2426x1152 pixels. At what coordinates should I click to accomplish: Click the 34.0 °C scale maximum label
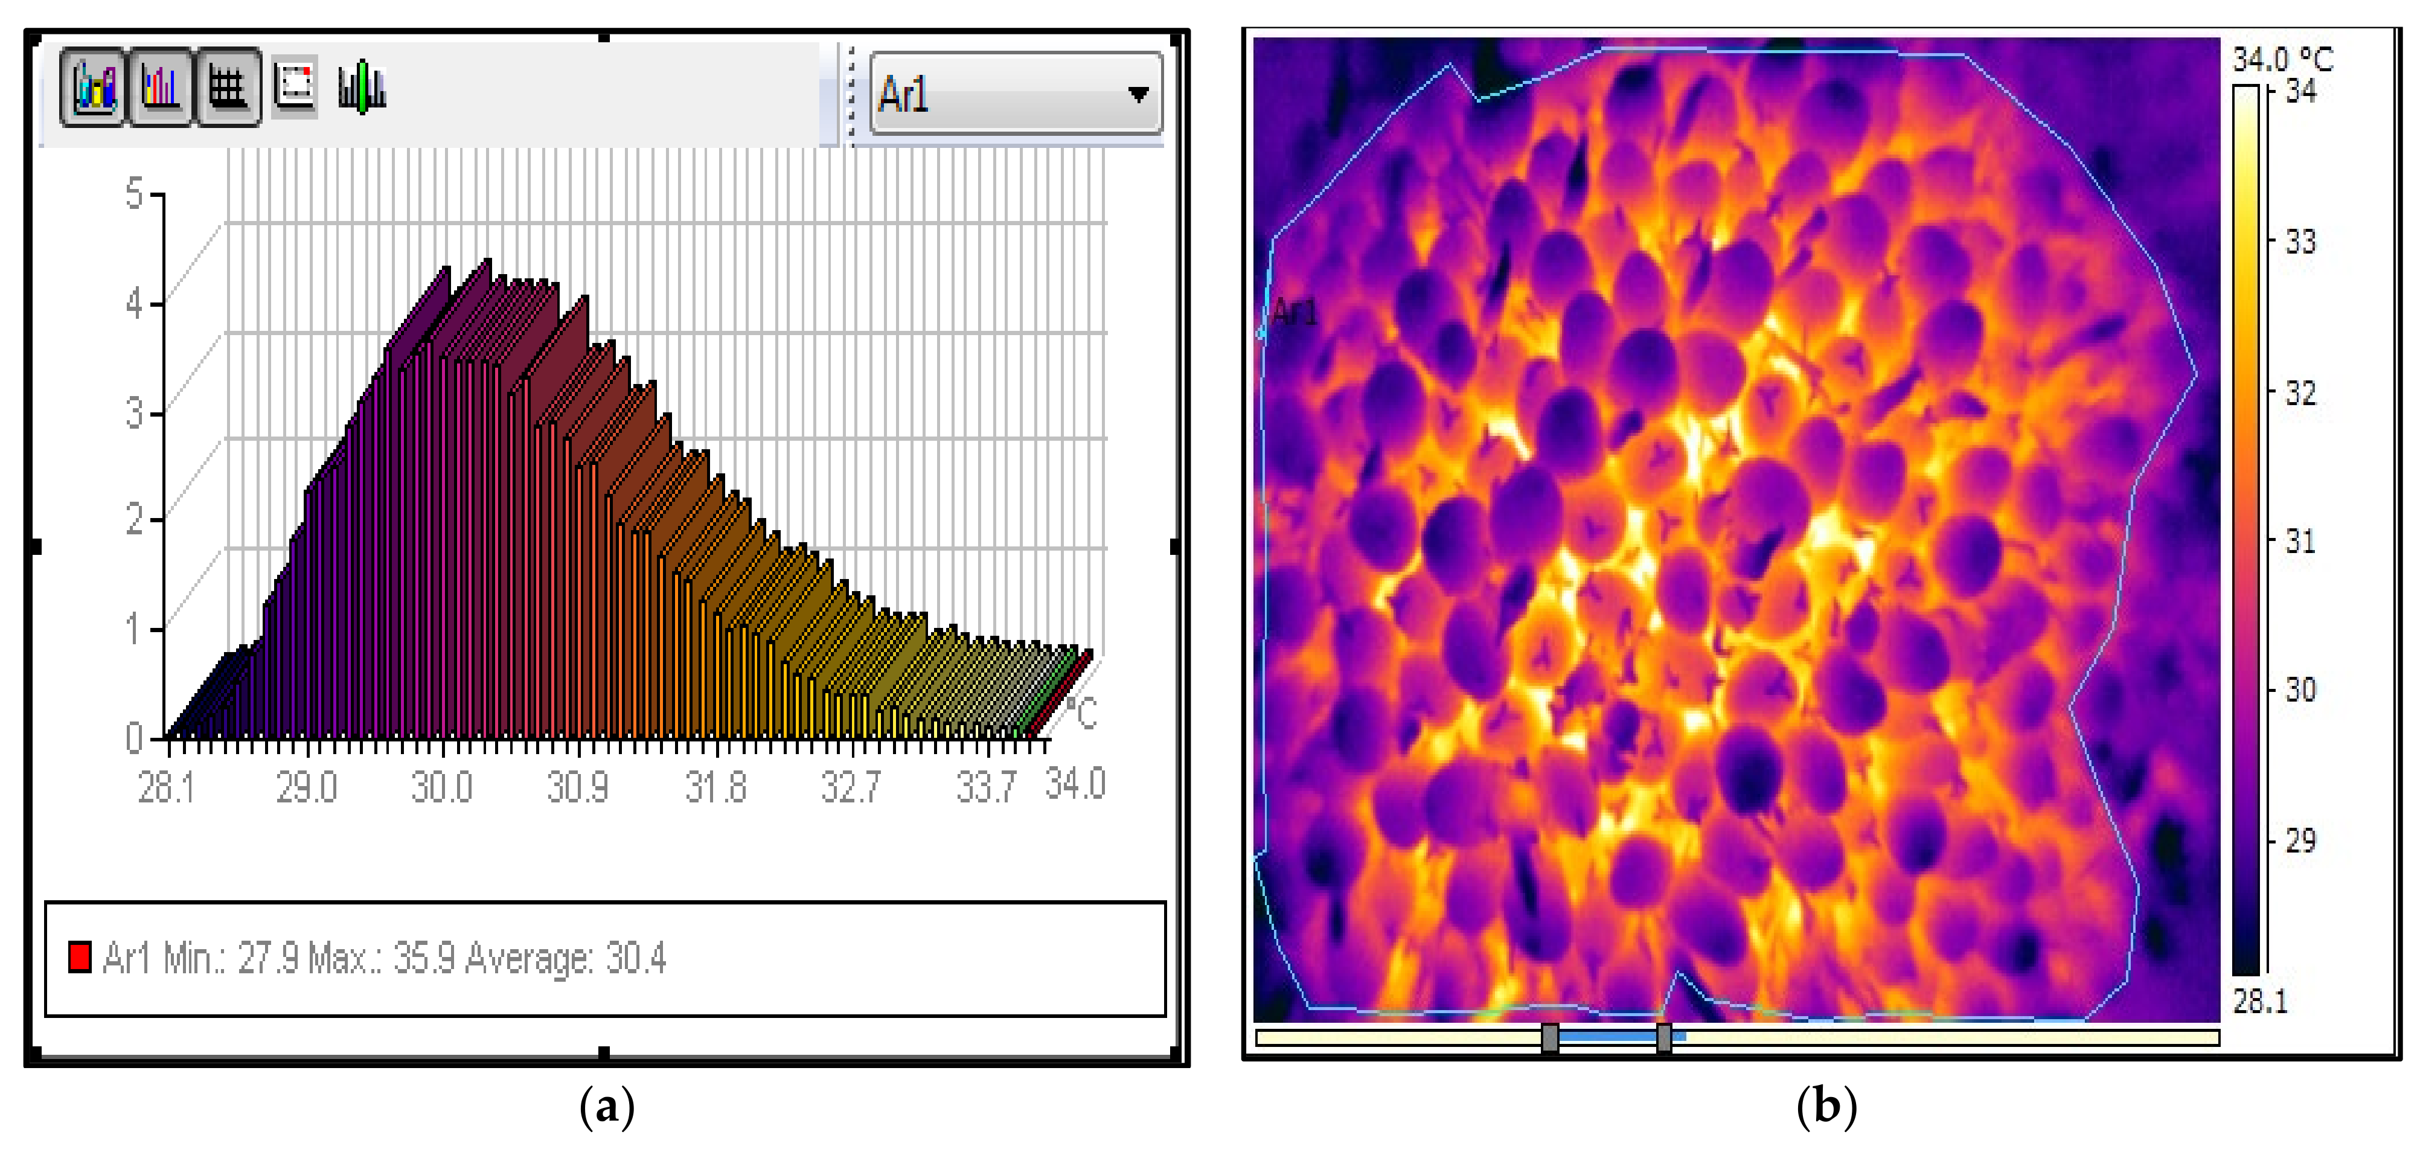click(2282, 59)
